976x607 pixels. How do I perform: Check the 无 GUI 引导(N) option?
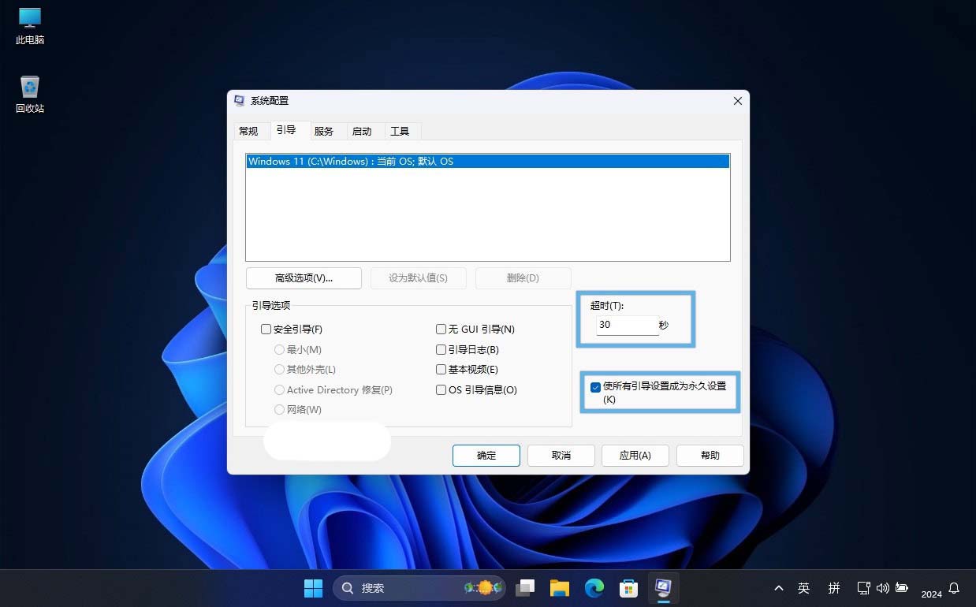[441, 330]
